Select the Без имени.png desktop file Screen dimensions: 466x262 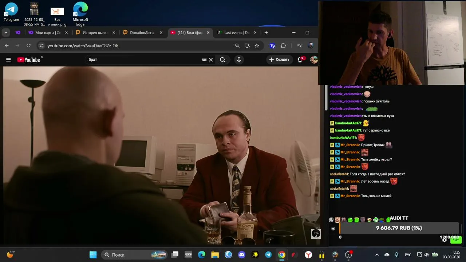coord(57,17)
